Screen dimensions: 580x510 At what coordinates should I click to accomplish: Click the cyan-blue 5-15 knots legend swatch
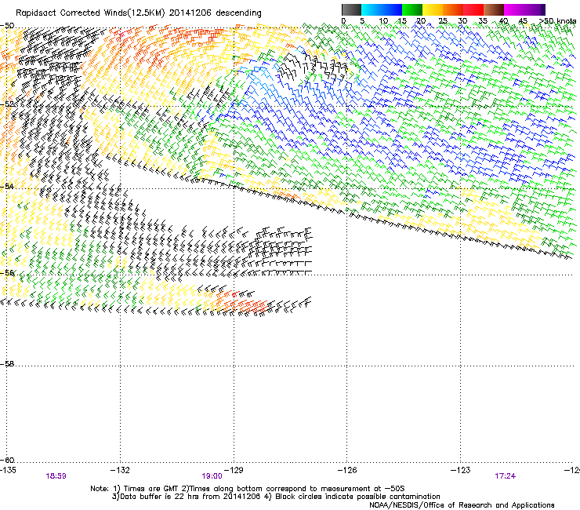click(x=382, y=9)
